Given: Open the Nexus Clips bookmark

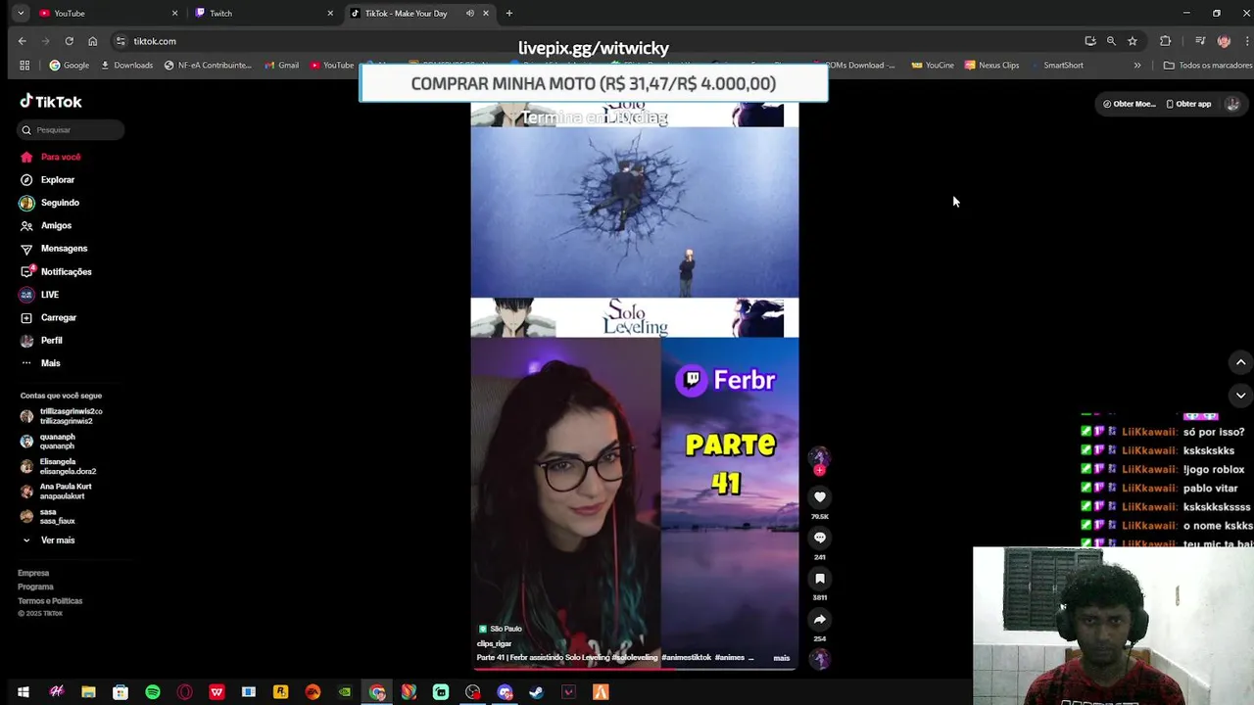Looking at the screenshot, I should pyautogui.click(x=991, y=66).
